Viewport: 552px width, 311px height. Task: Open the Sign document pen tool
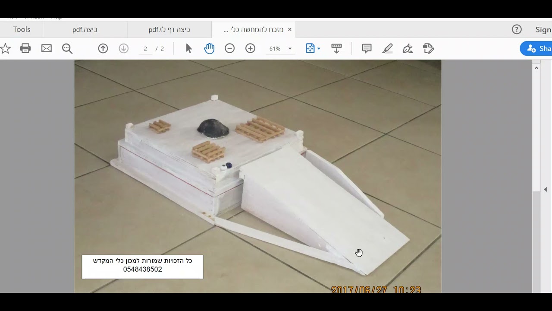[408, 48]
